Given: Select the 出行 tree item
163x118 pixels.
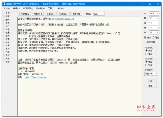Looking at the screenshot, I should point(8,26).
